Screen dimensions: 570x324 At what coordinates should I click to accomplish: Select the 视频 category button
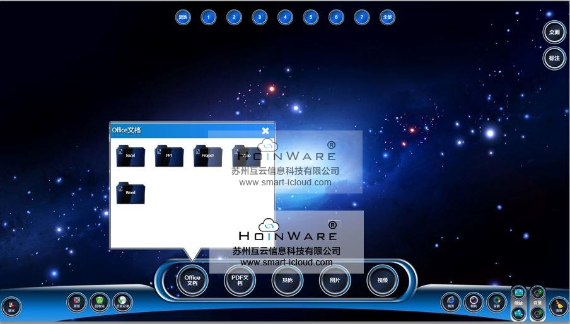point(383,280)
